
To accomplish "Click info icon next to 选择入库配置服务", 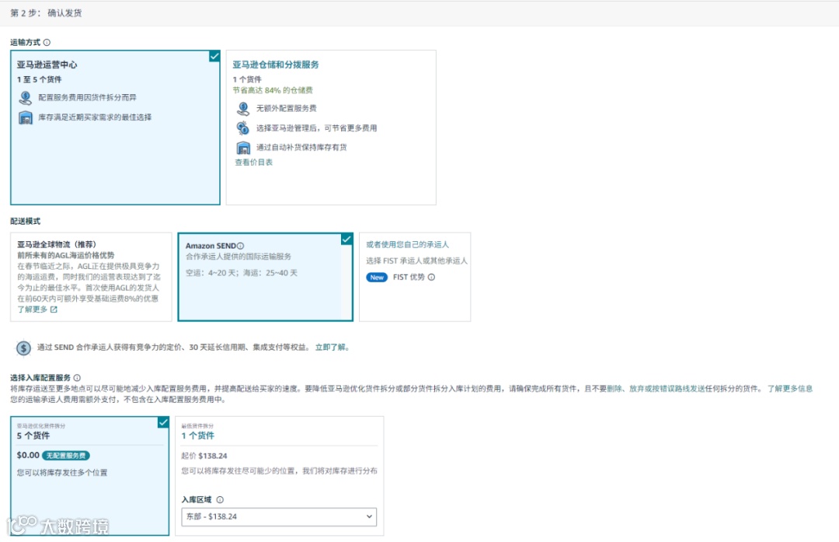I will coord(77,378).
